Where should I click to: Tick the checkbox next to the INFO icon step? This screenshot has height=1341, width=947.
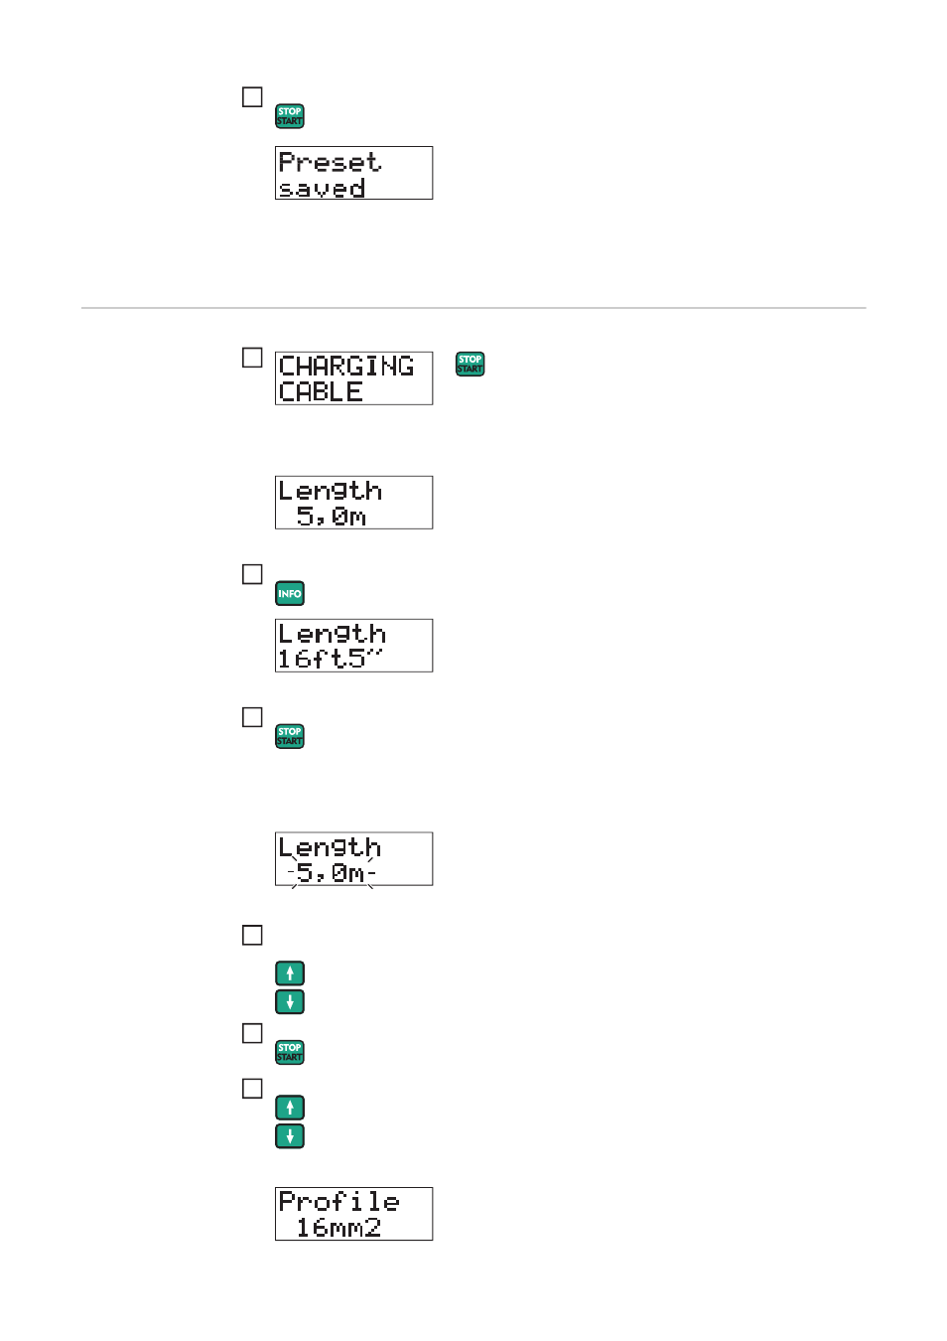253,574
